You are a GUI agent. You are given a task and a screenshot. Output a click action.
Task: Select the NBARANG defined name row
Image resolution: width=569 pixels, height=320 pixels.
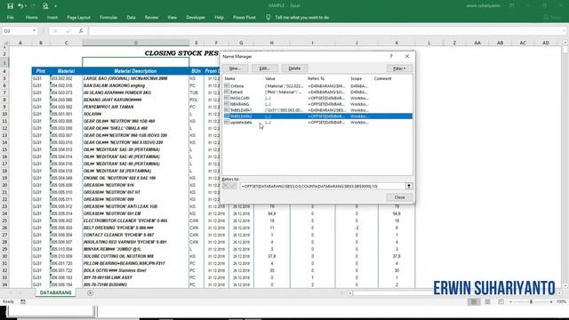tap(317, 104)
